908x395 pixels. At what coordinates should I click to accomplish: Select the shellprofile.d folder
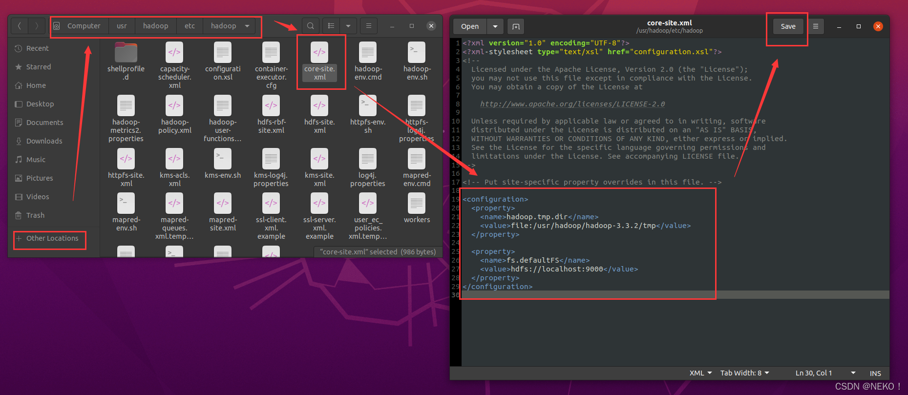coord(126,62)
